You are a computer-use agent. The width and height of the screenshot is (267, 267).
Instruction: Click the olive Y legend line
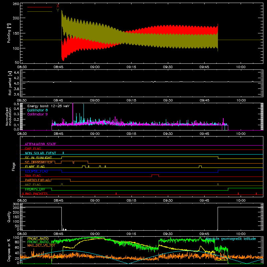tap(40, 11)
